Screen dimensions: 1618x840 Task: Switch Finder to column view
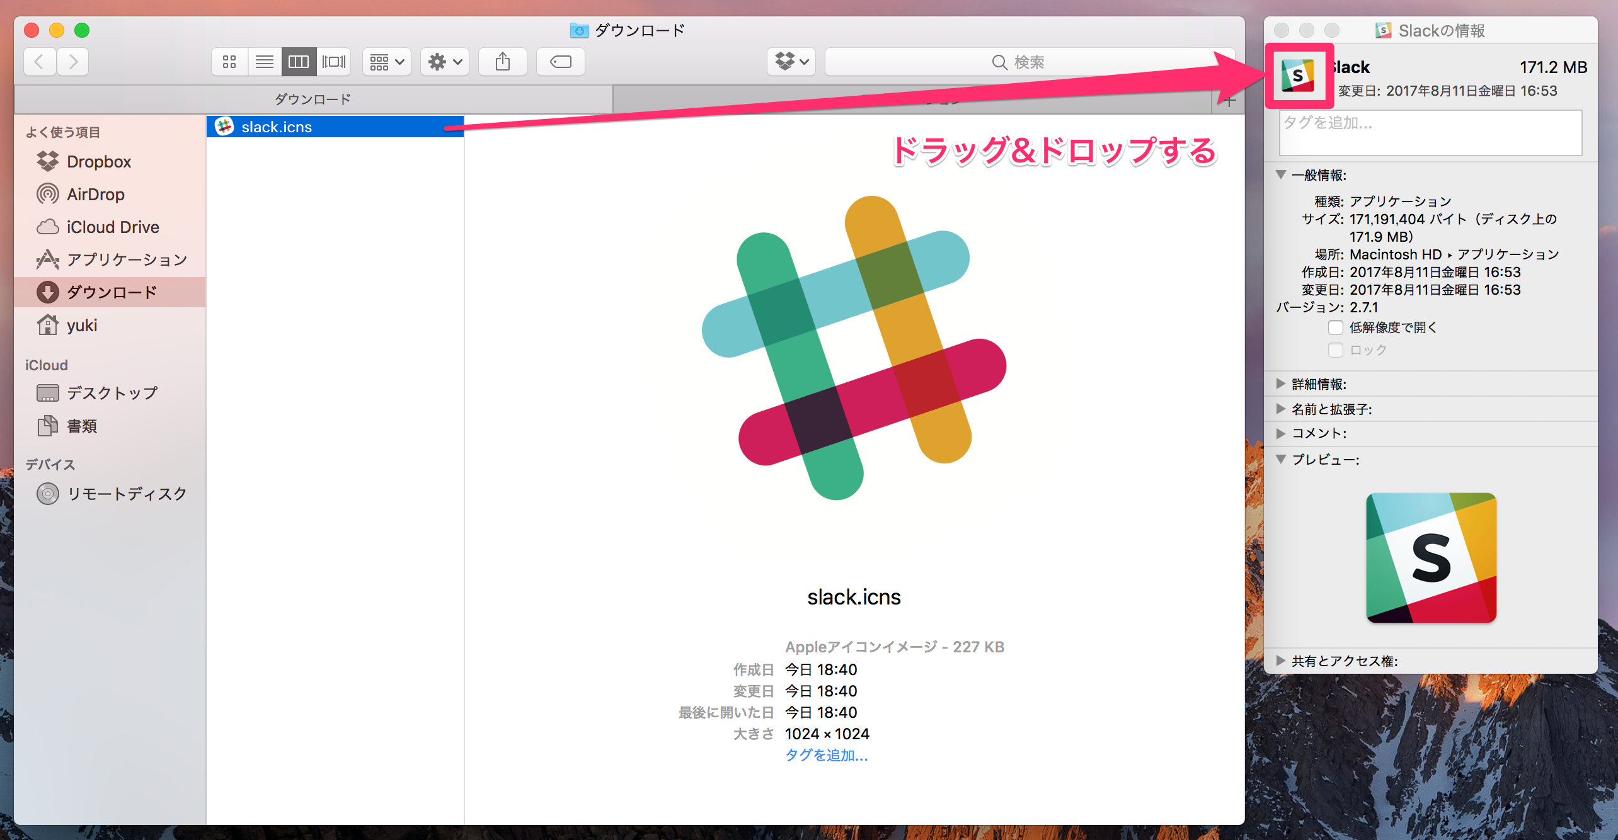pos(299,62)
